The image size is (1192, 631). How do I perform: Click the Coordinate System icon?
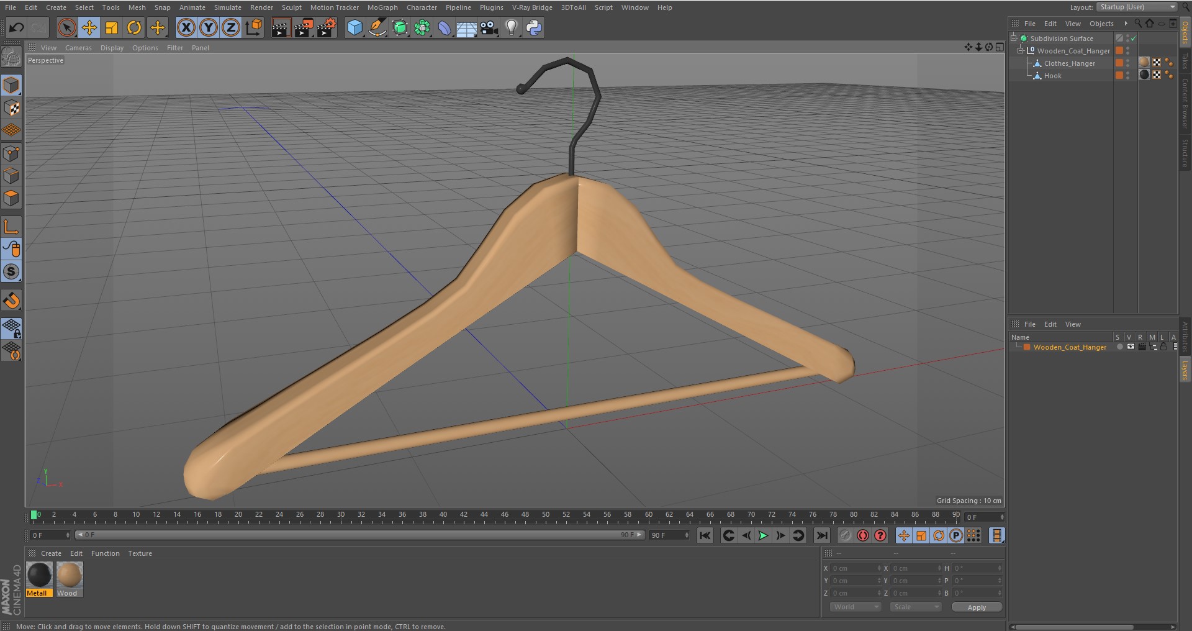(254, 27)
